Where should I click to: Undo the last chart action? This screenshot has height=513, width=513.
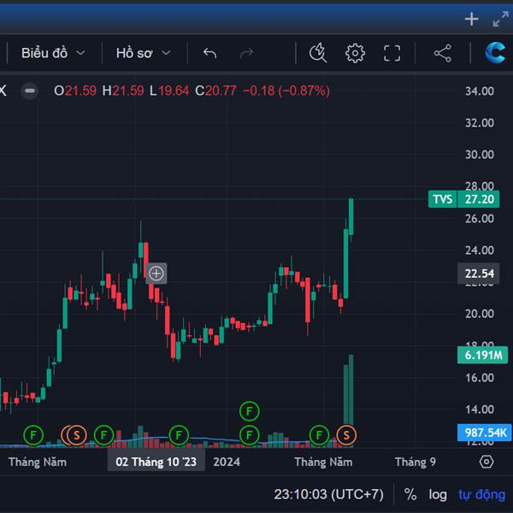tap(209, 53)
